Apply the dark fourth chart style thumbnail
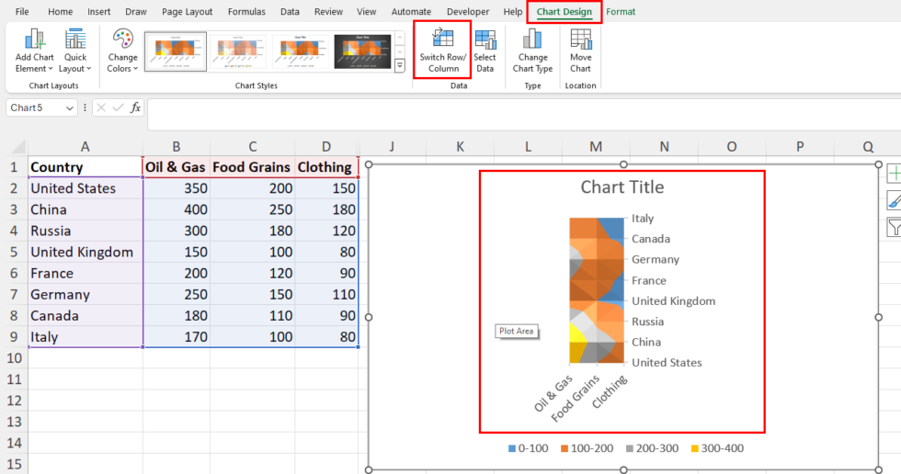This screenshot has width=901, height=474. click(362, 51)
